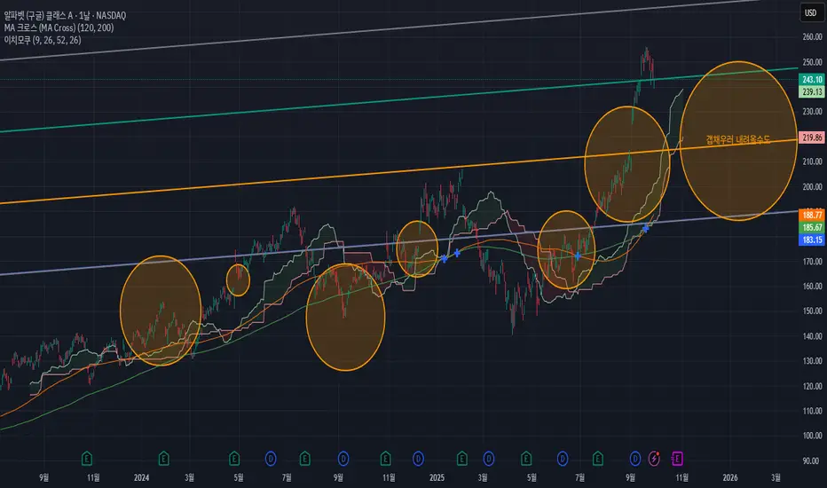Open the USD currency selector
Image resolution: width=827 pixels, height=488 pixels.
click(811, 12)
